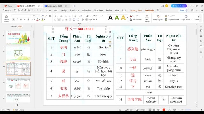Align text right

coord(63,20)
